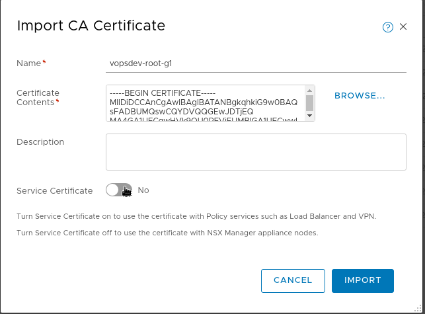The height and width of the screenshot is (314, 425).
Task: Click the 'No' label beside the toggle
Action: point(143,190)
